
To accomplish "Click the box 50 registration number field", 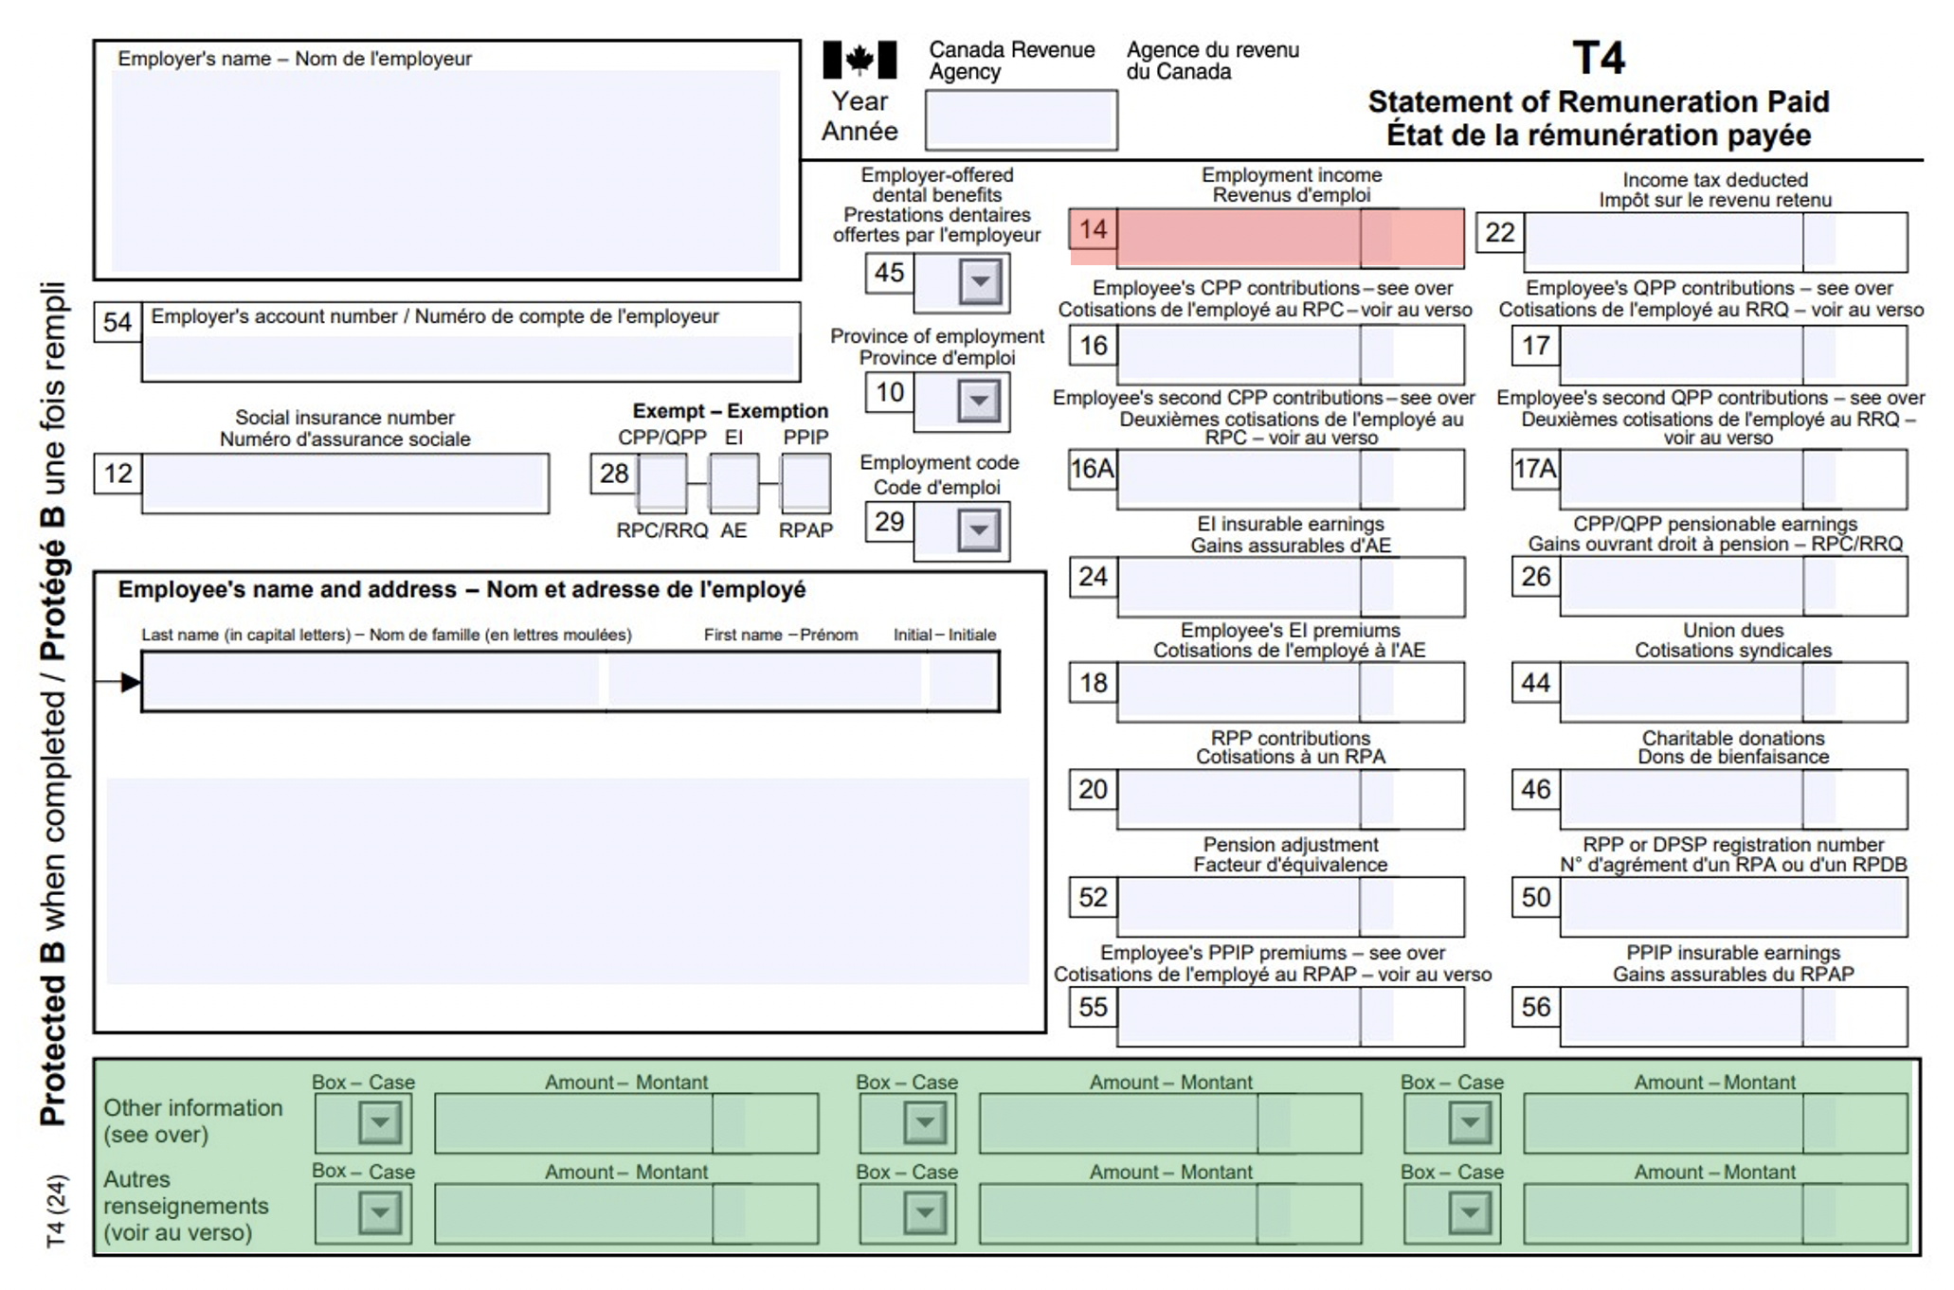I will (1733, 906).
